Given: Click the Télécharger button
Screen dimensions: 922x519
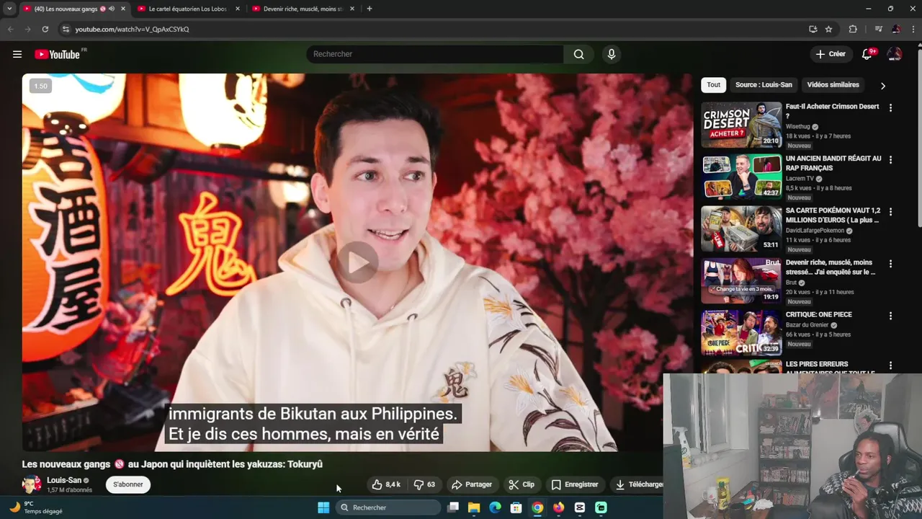Looking at the screenshot, I should click(x=636, y=484).
